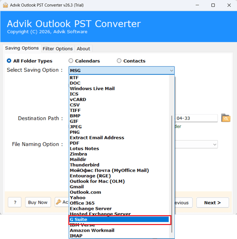The width and height of the screenshot is (237, 239).
Task: Click the partially hidden Previous button
Action: [x=184, y=203]
